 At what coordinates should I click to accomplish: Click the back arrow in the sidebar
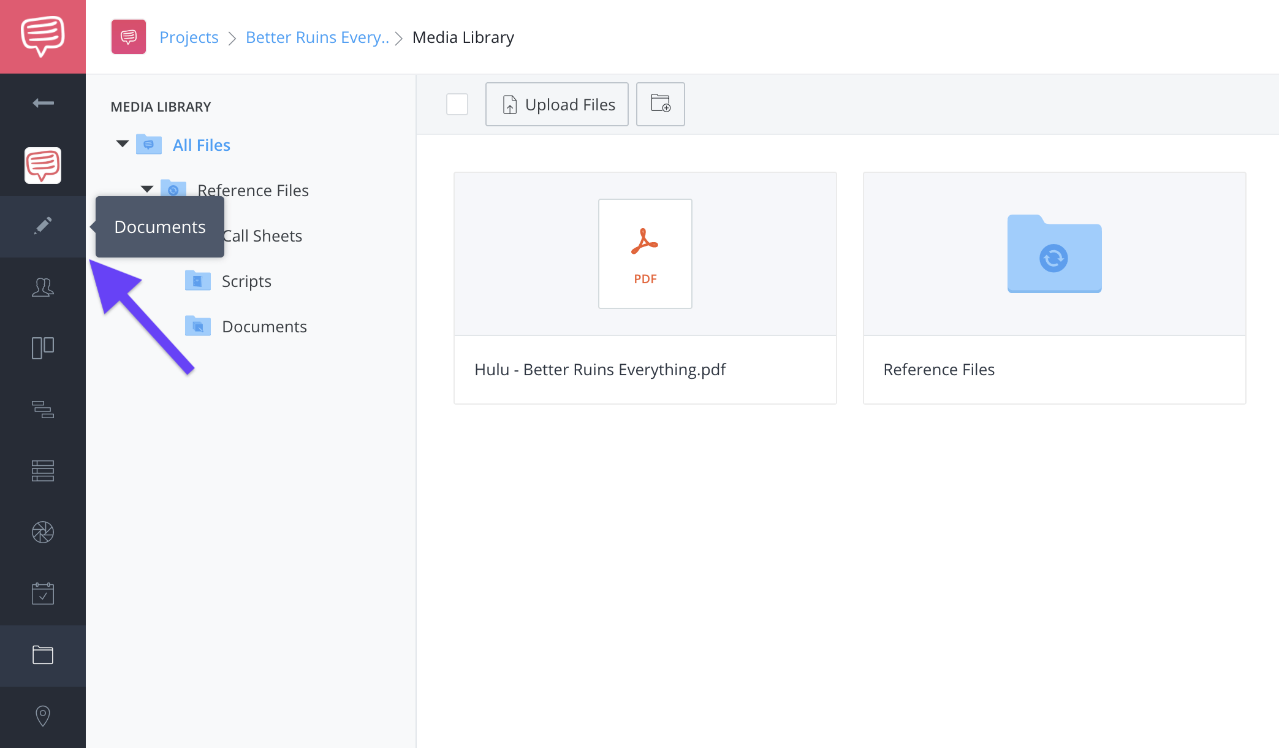click(x=43, y=103)
